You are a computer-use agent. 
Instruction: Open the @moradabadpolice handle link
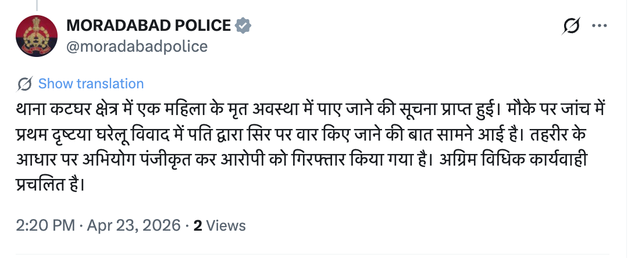(137, 46)
